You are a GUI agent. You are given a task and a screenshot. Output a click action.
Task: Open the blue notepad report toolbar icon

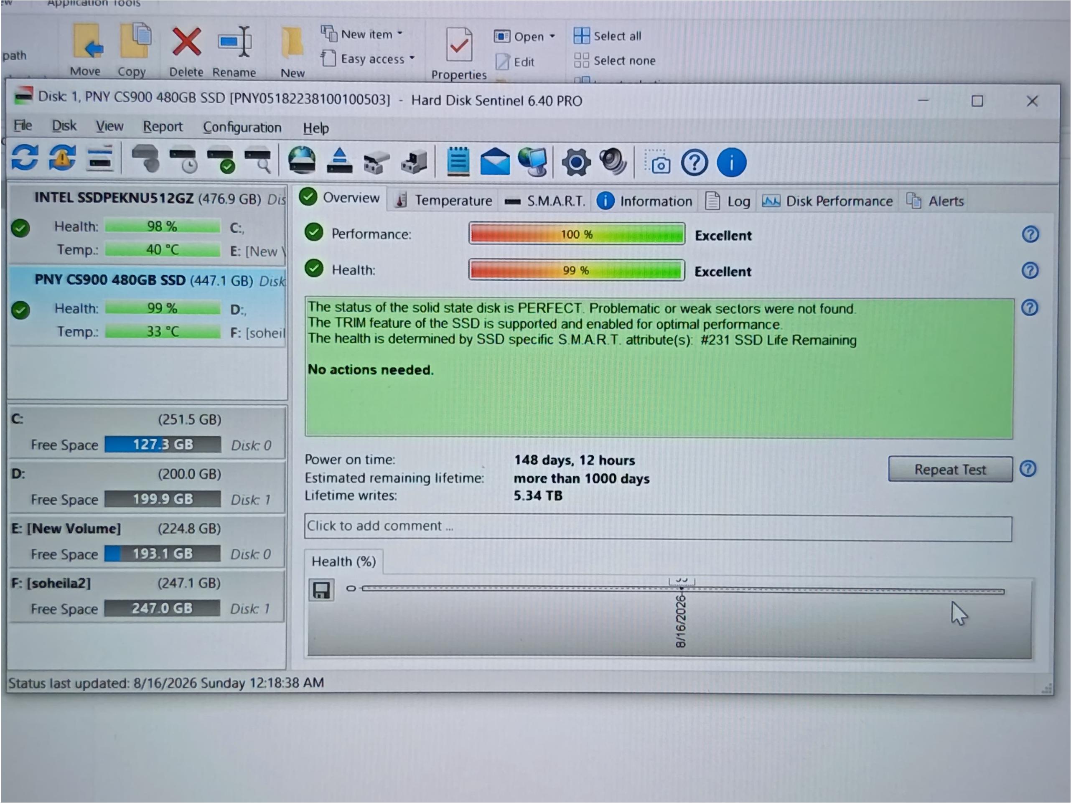[x=458, y=161]
